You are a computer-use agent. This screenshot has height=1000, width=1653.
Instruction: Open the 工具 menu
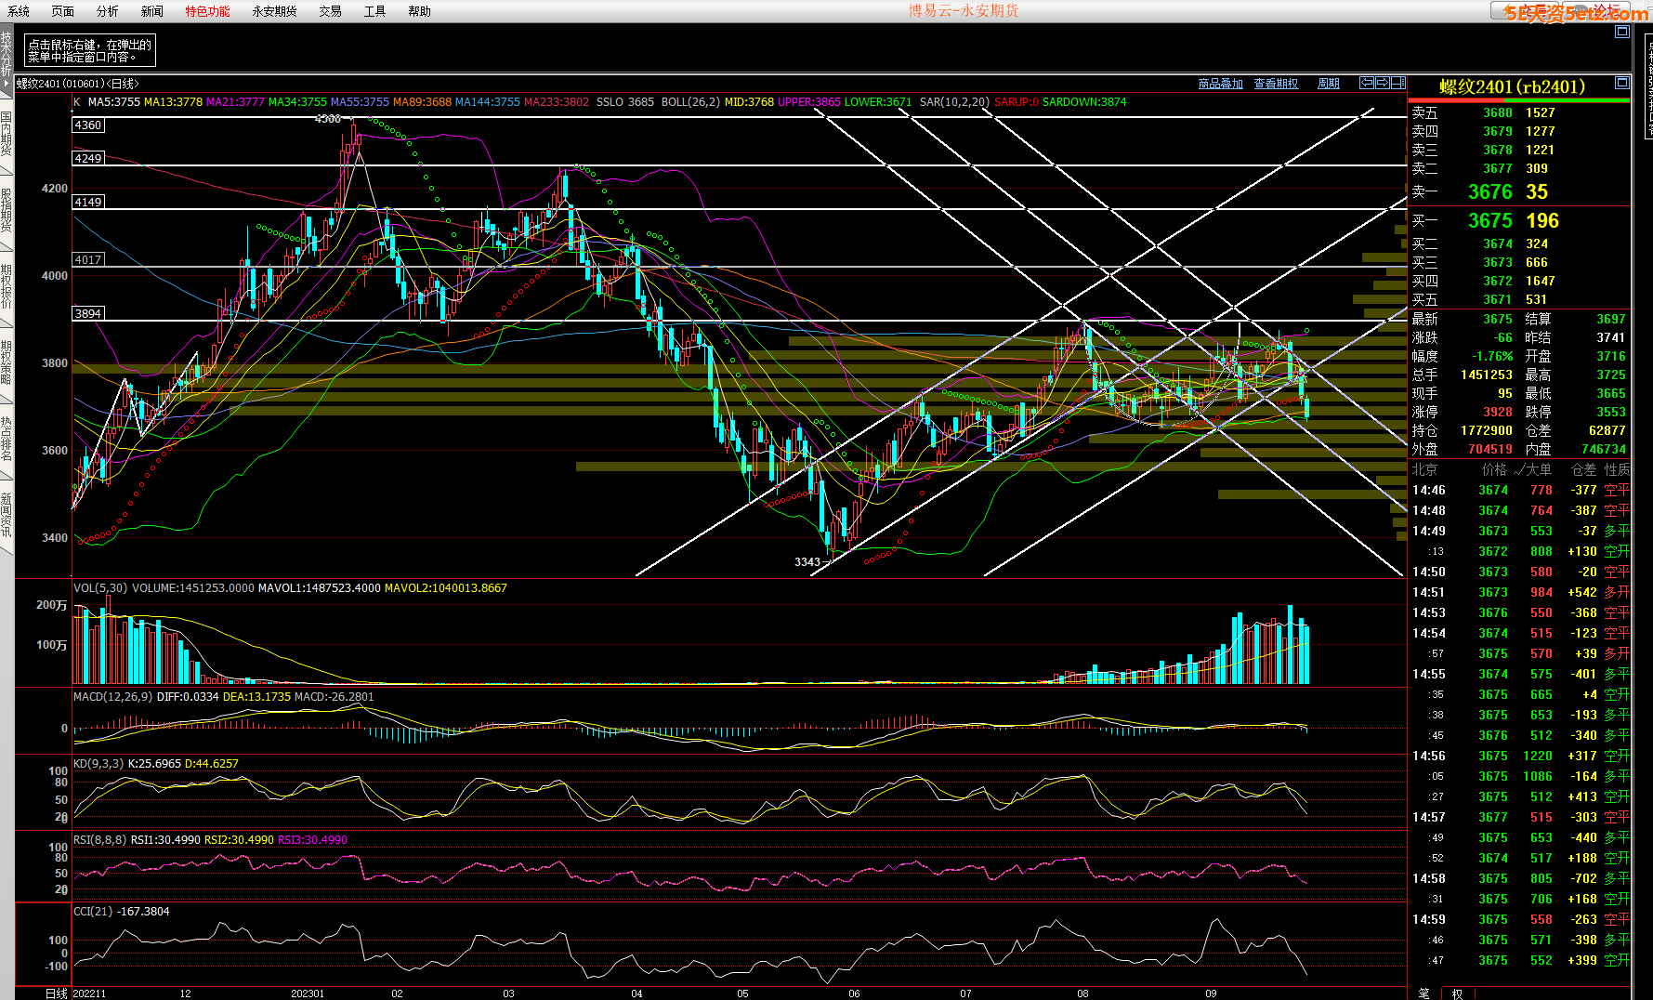[374, 11]
